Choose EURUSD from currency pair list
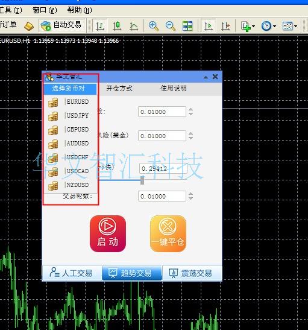 [x=71, y=102]
